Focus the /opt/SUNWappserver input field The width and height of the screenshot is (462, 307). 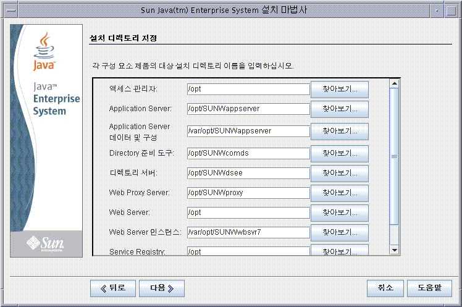point(248,109)
